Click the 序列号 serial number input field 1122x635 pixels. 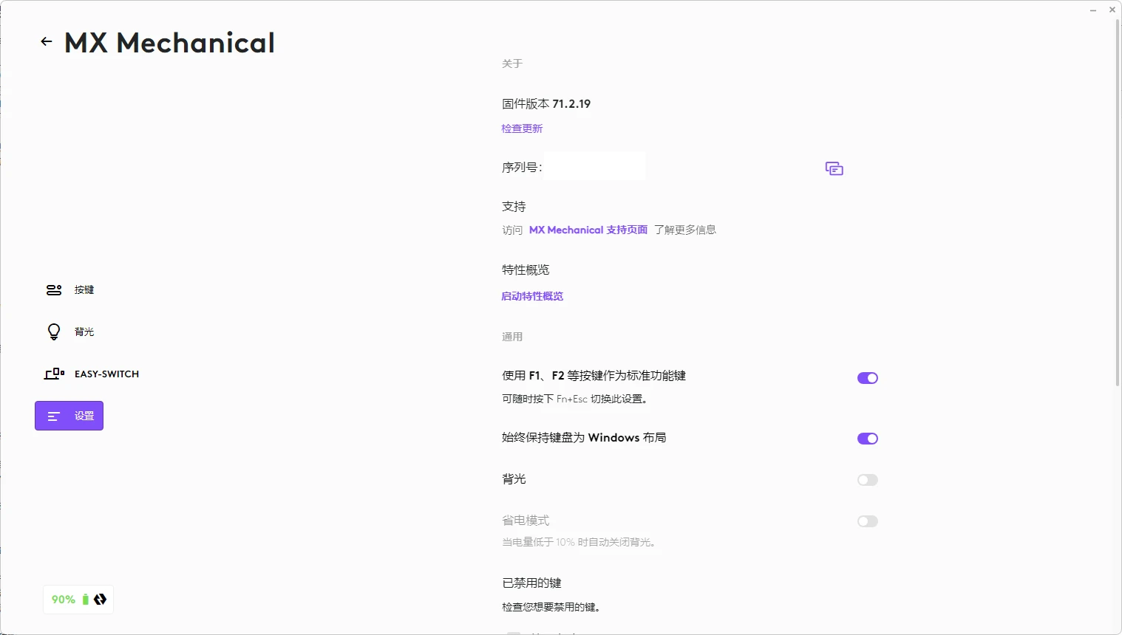tap(594, 166)
